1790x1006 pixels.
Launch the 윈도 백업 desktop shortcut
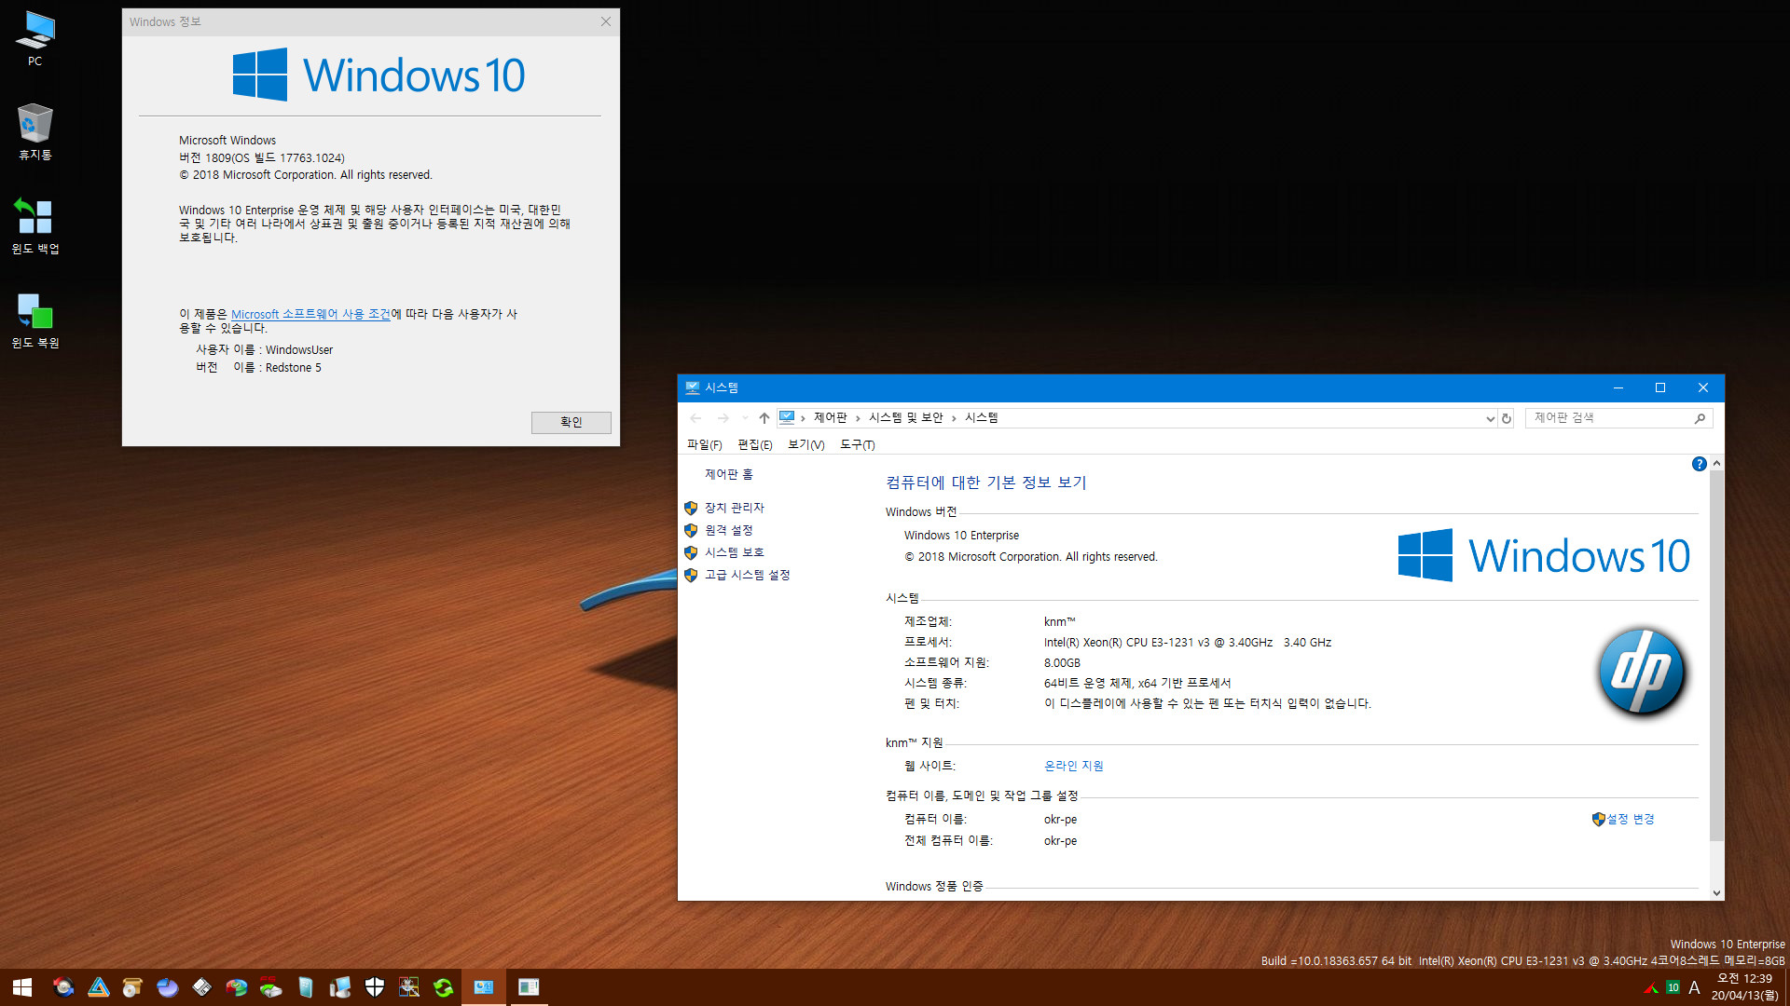[34, 225]
